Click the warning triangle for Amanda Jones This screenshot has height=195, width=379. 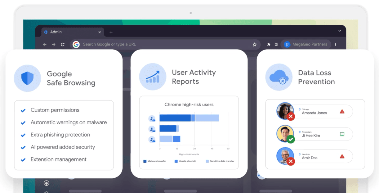pyautogui.click(x=342, y=111)
